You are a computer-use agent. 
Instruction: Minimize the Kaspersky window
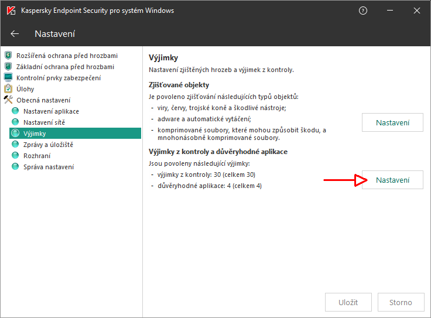pos(390,11)
